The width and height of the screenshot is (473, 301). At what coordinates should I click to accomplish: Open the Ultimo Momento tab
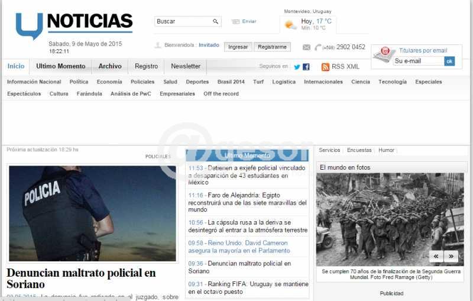click(x=60, y=66)
